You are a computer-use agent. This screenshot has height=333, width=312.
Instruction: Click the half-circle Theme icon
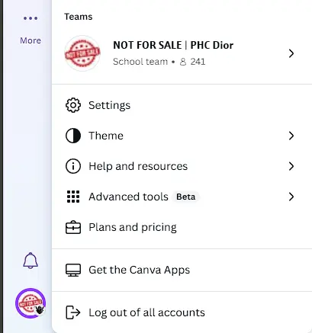[73, 136]
